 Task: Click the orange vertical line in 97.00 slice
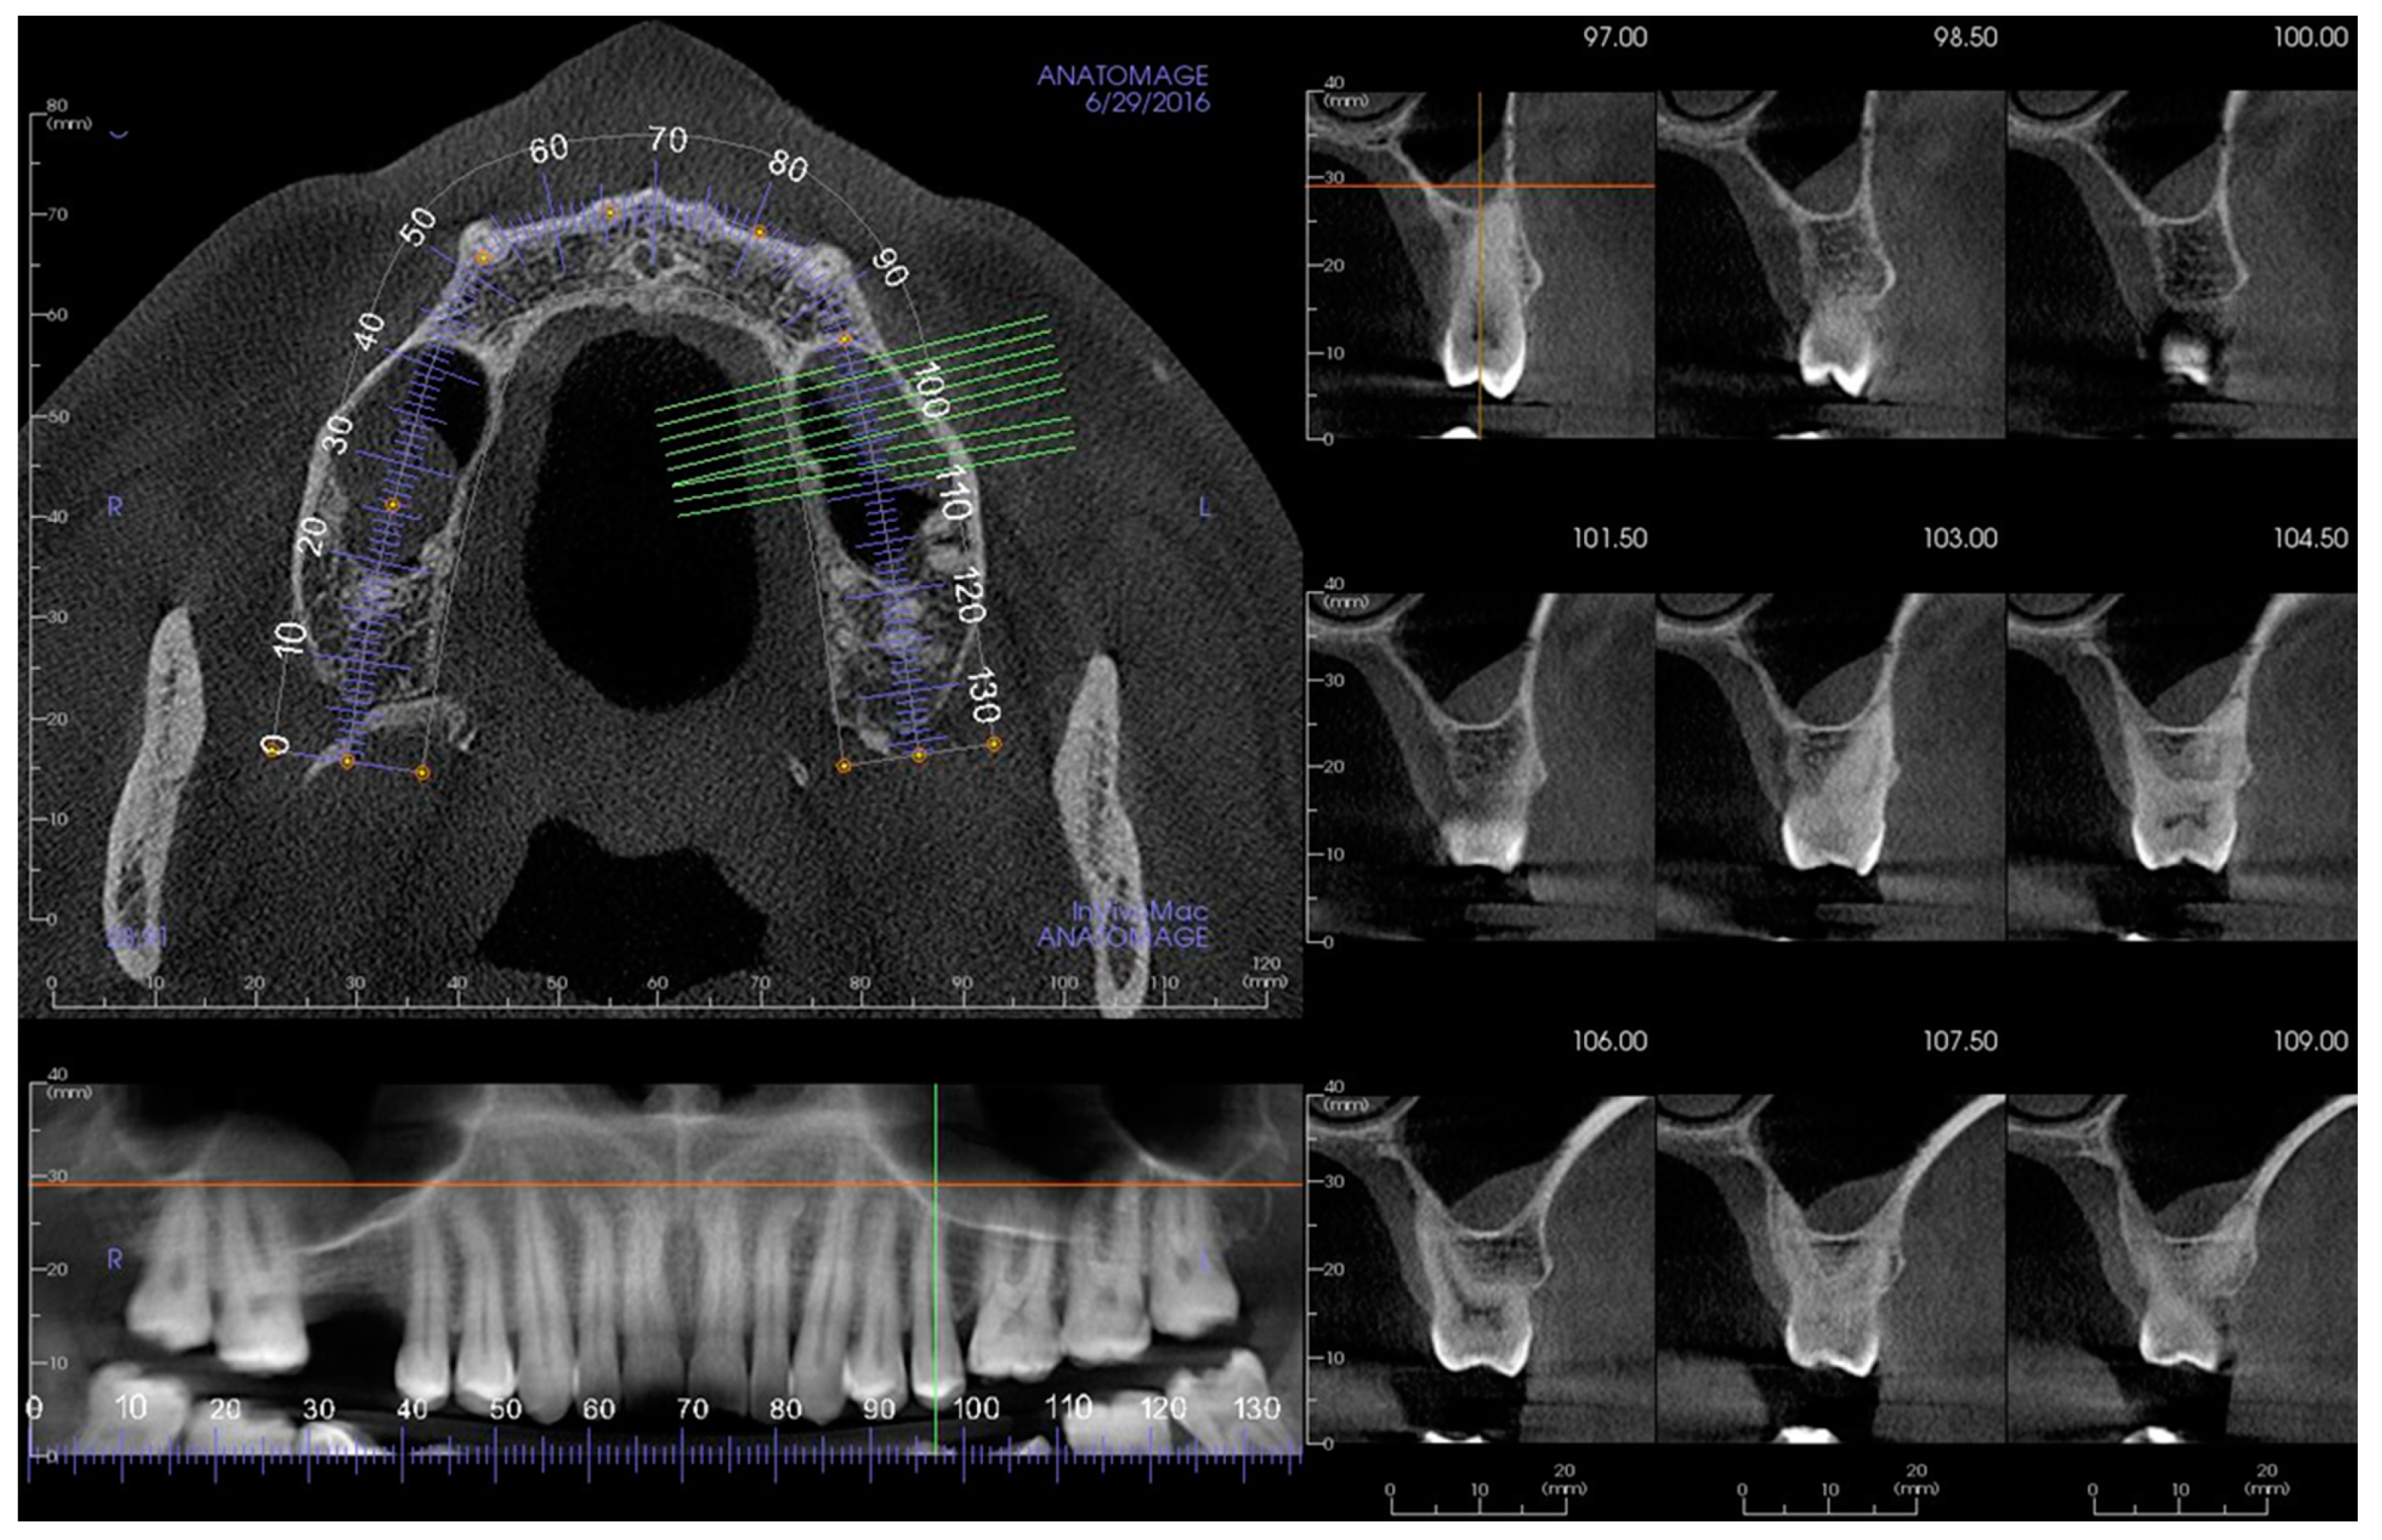(1479, 300)
